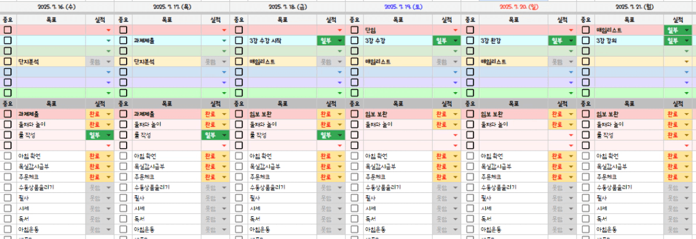Click 둘째와 놀이 cell on 7. 18 (금)
This screenshot has width=696, height=239.
tap(282, 125)
